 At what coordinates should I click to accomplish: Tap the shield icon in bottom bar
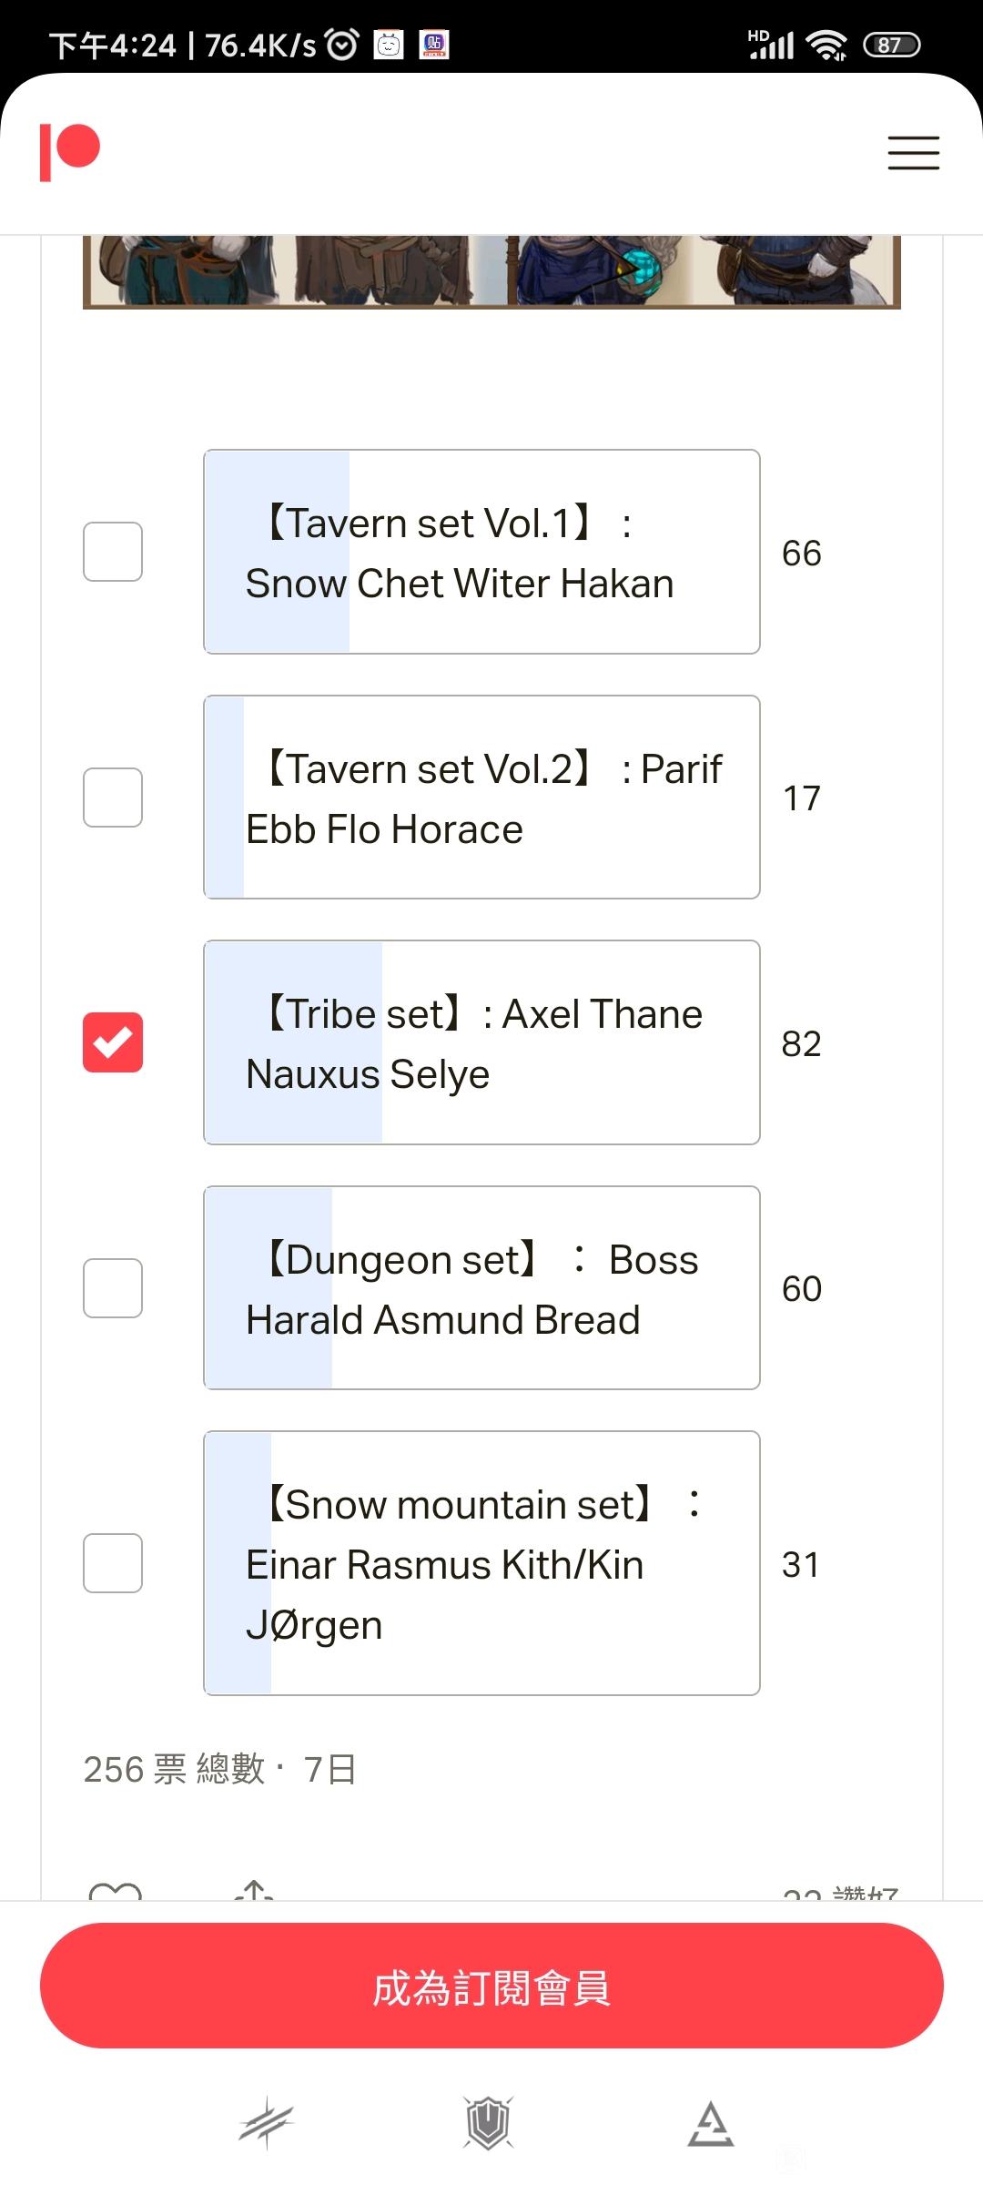[x=489, y=2123]
